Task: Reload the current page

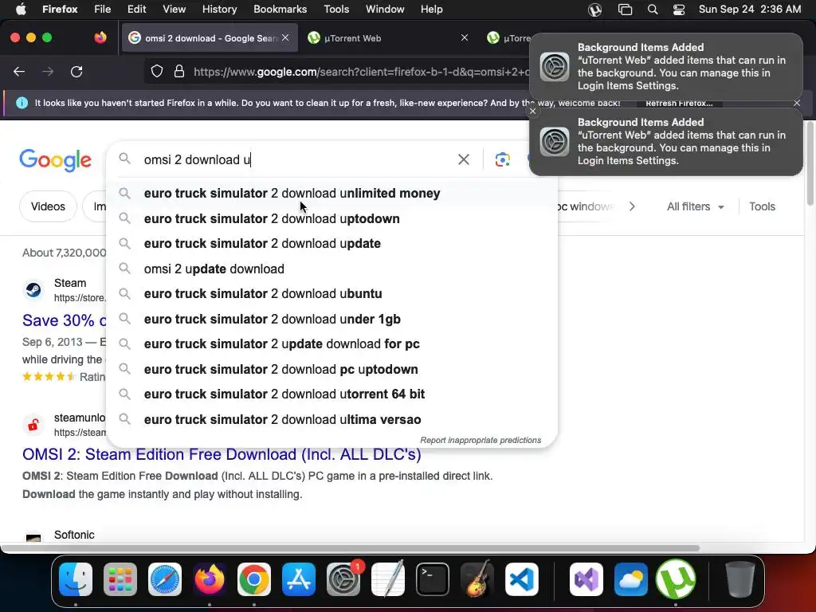Action: pos(76,72)
